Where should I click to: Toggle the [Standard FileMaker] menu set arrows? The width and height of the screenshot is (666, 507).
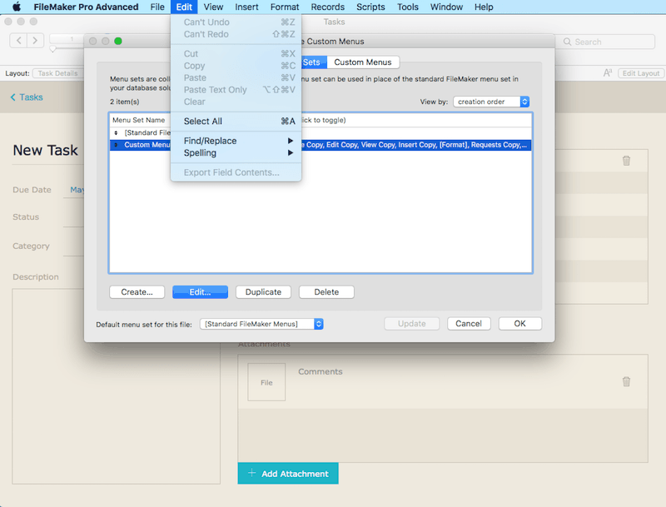point(116,132)
